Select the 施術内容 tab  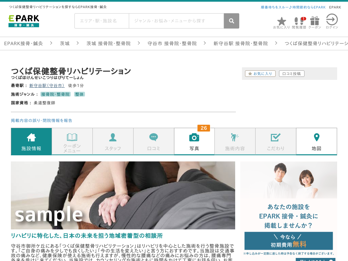click(235, 141)
